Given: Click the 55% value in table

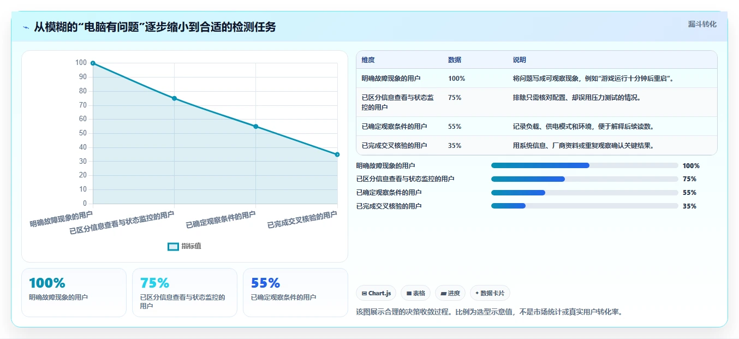Looking at the screenshot, I should click(x=455, y=127).
